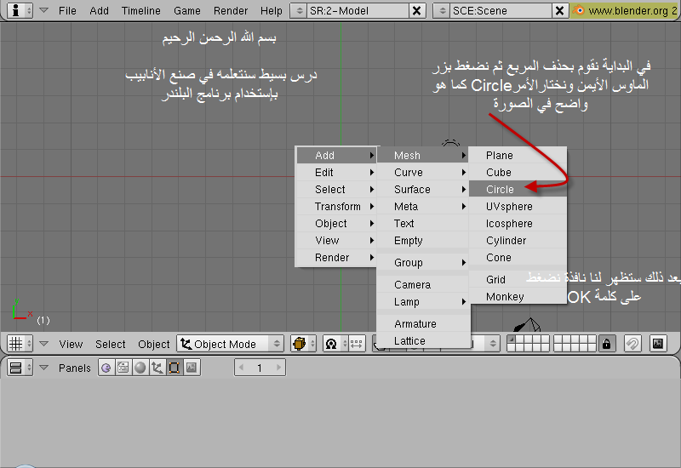Open the Object Mode dropdown

click(230, 344)
